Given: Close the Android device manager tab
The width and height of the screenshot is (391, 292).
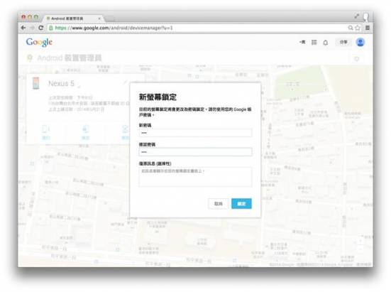Looking at the screenshot, I should click(x=99, y=18).
